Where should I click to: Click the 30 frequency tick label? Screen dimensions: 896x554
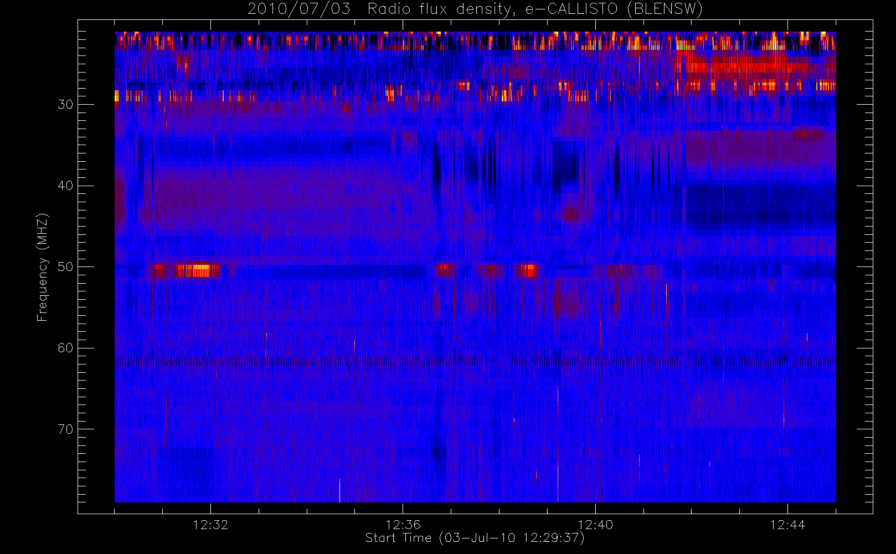(65, 104)
